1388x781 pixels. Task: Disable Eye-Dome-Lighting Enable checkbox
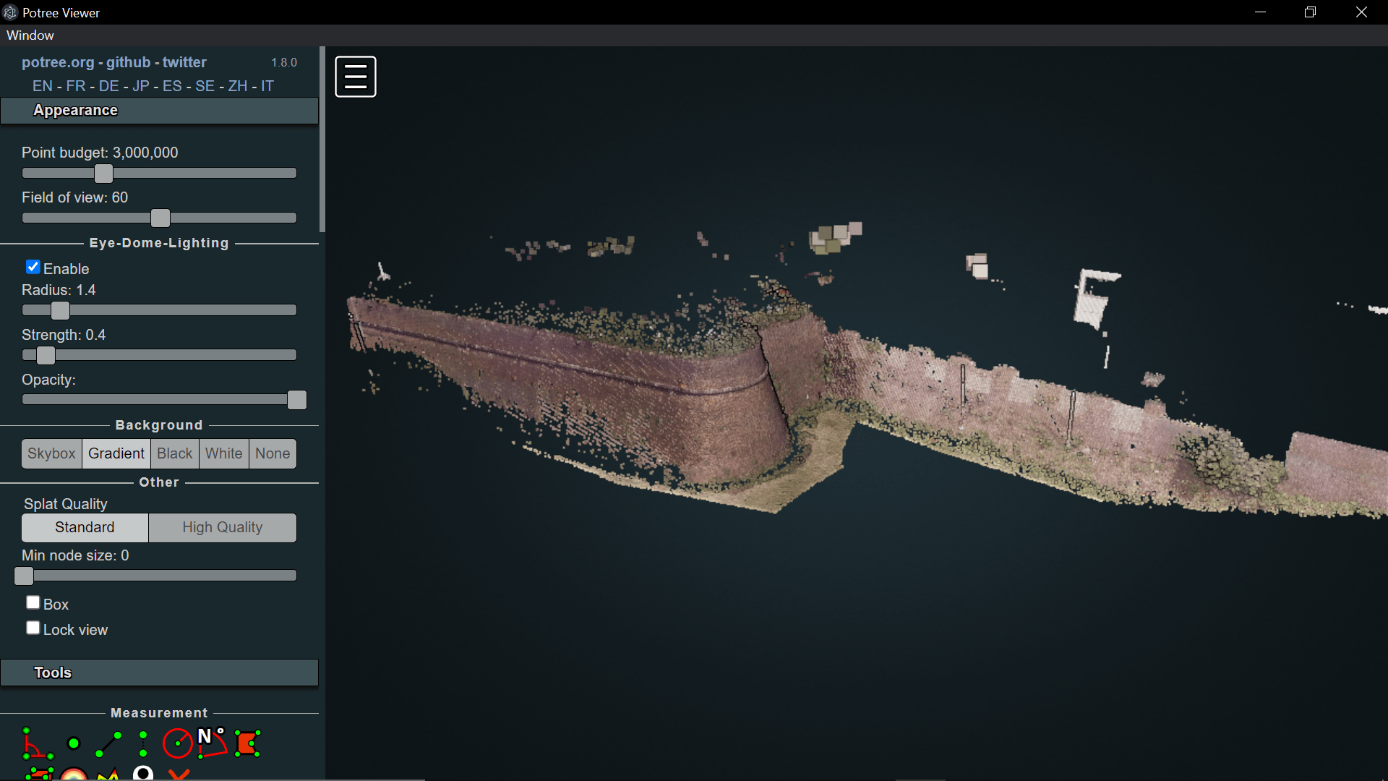[33, 268]
